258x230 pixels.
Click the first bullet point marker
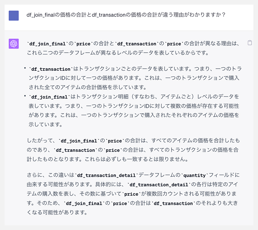pos(25,68)
